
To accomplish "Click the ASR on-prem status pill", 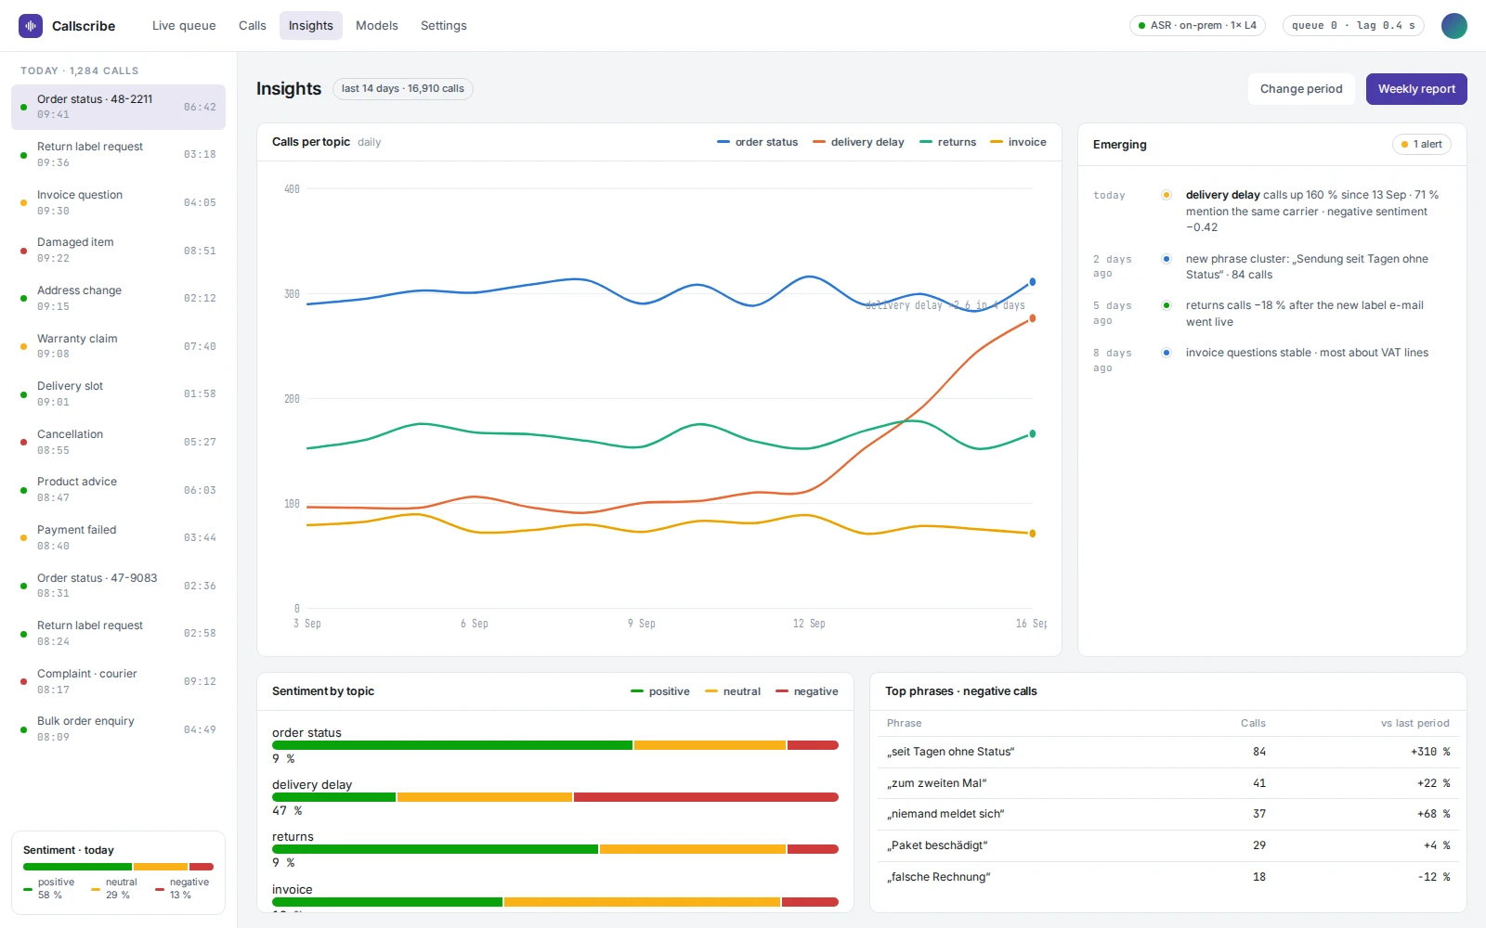I will [1197, 26].
